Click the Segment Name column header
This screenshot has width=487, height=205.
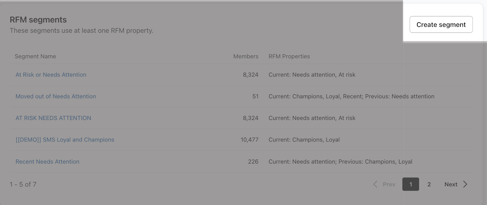point(35,56)
